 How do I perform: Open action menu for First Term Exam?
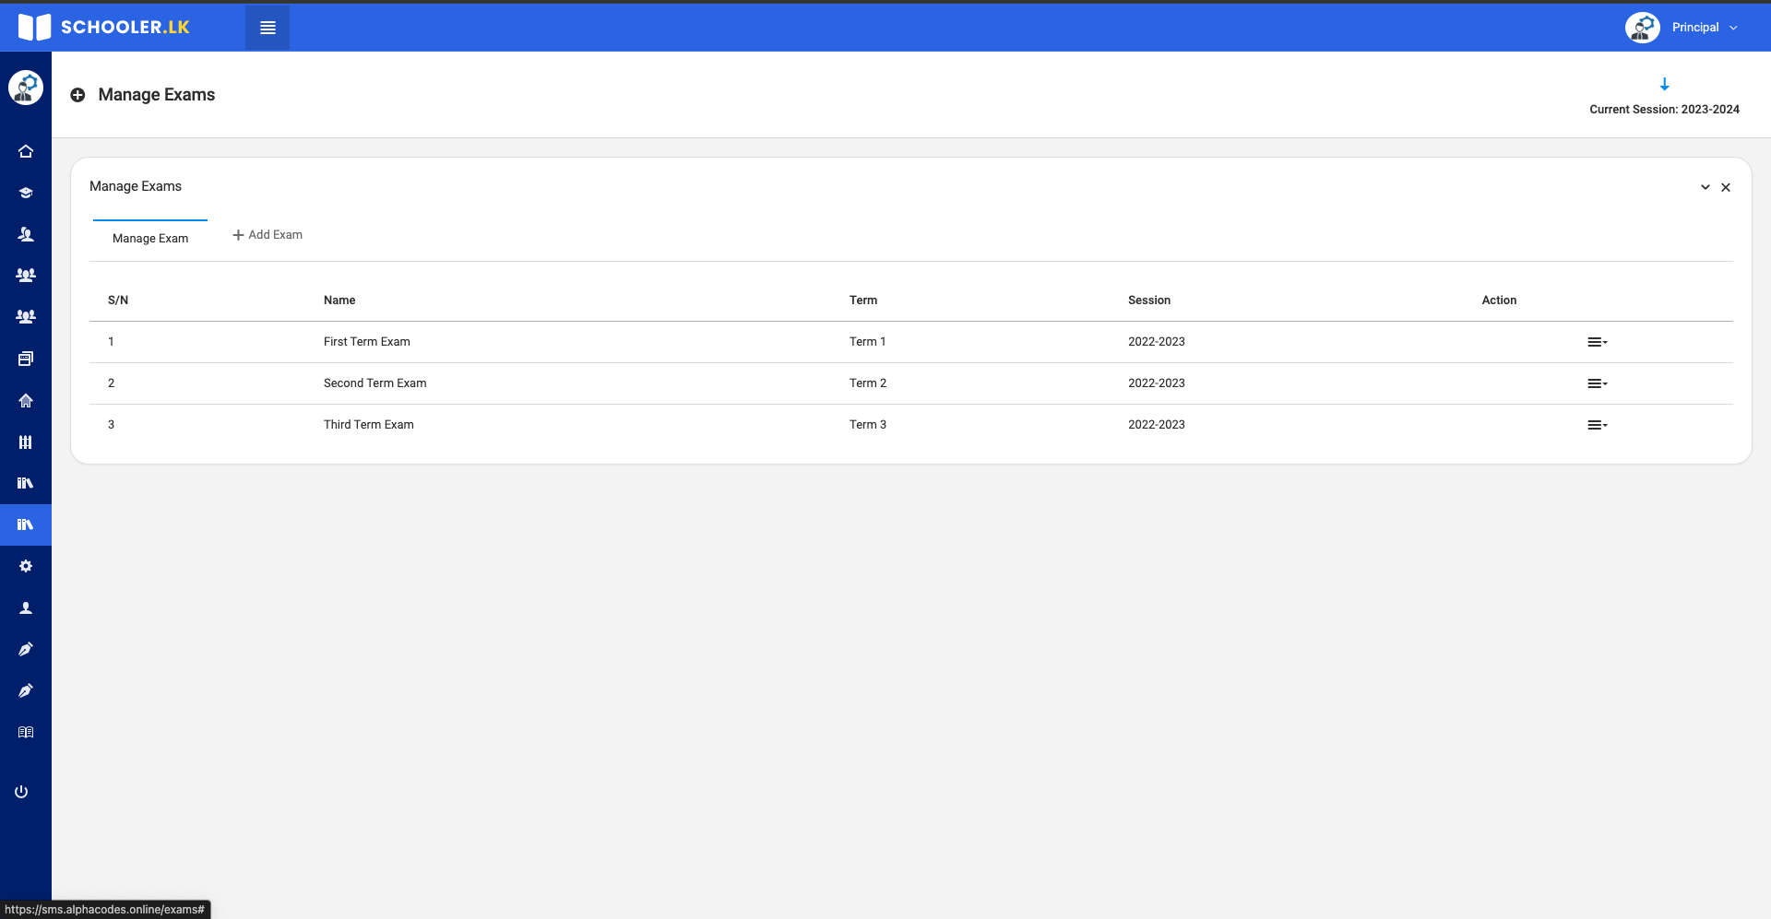click(x=1597, y=342)
